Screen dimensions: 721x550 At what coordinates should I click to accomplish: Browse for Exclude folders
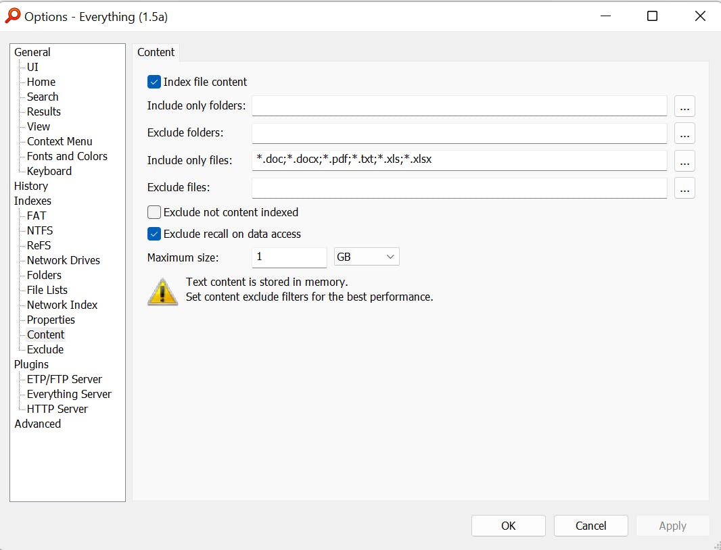684,134
